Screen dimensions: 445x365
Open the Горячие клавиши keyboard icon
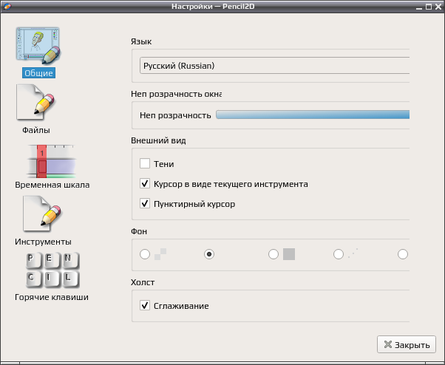pos(52,270)
